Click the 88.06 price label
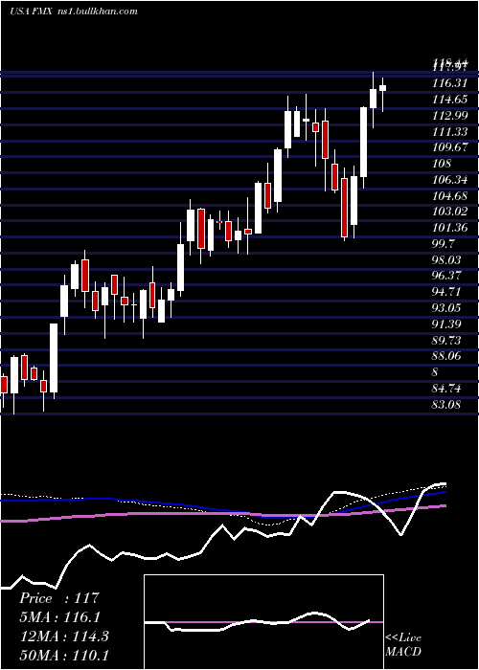The width and height of the screenshot is (479, 670). pos(447,356)
